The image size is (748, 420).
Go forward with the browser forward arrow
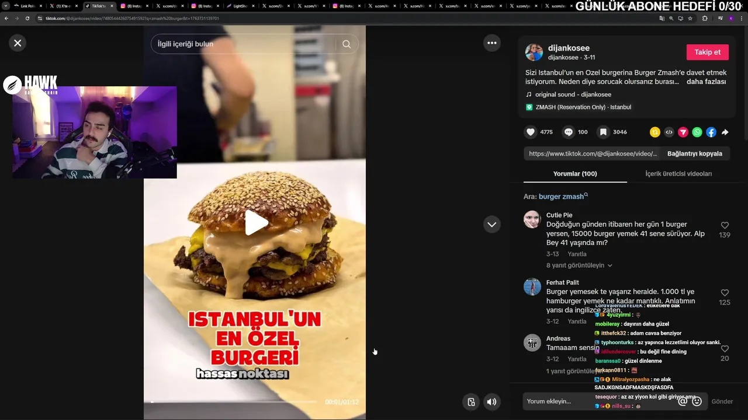click(x=16, y=18)
